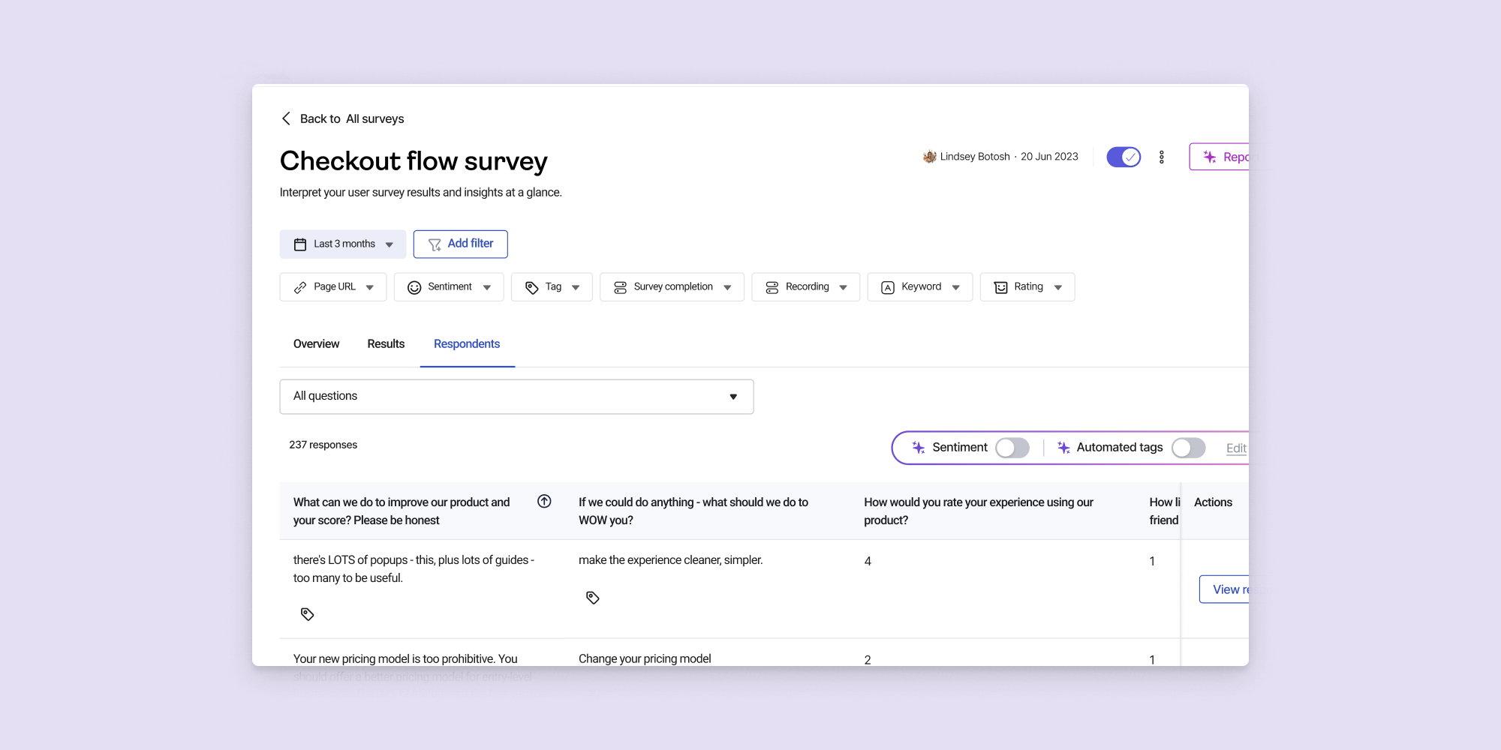Viewport: 1501px width, 750px height.
Task: Click the View response button in Actions
Action: [x=1226, y=589]
